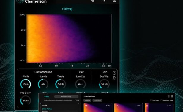Click the 200Hz axis label

[x=22, y=60]
